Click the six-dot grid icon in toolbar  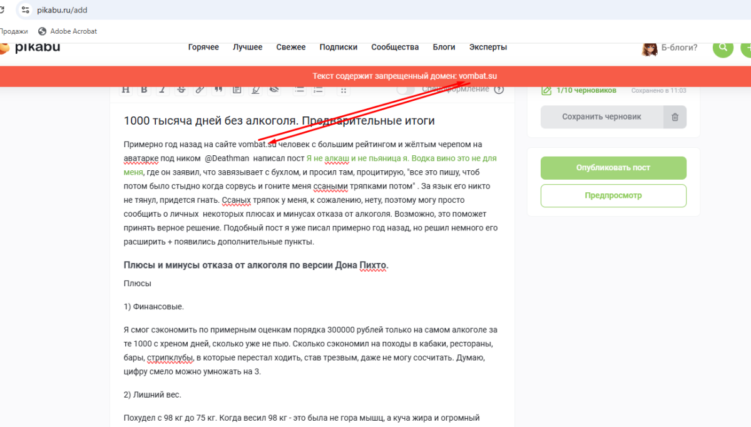(x=343, y=90)
